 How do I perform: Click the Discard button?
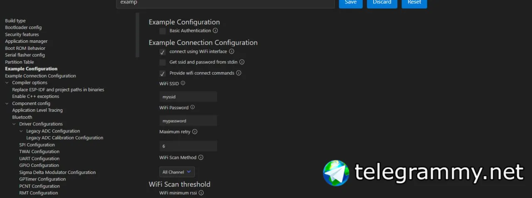382,2
